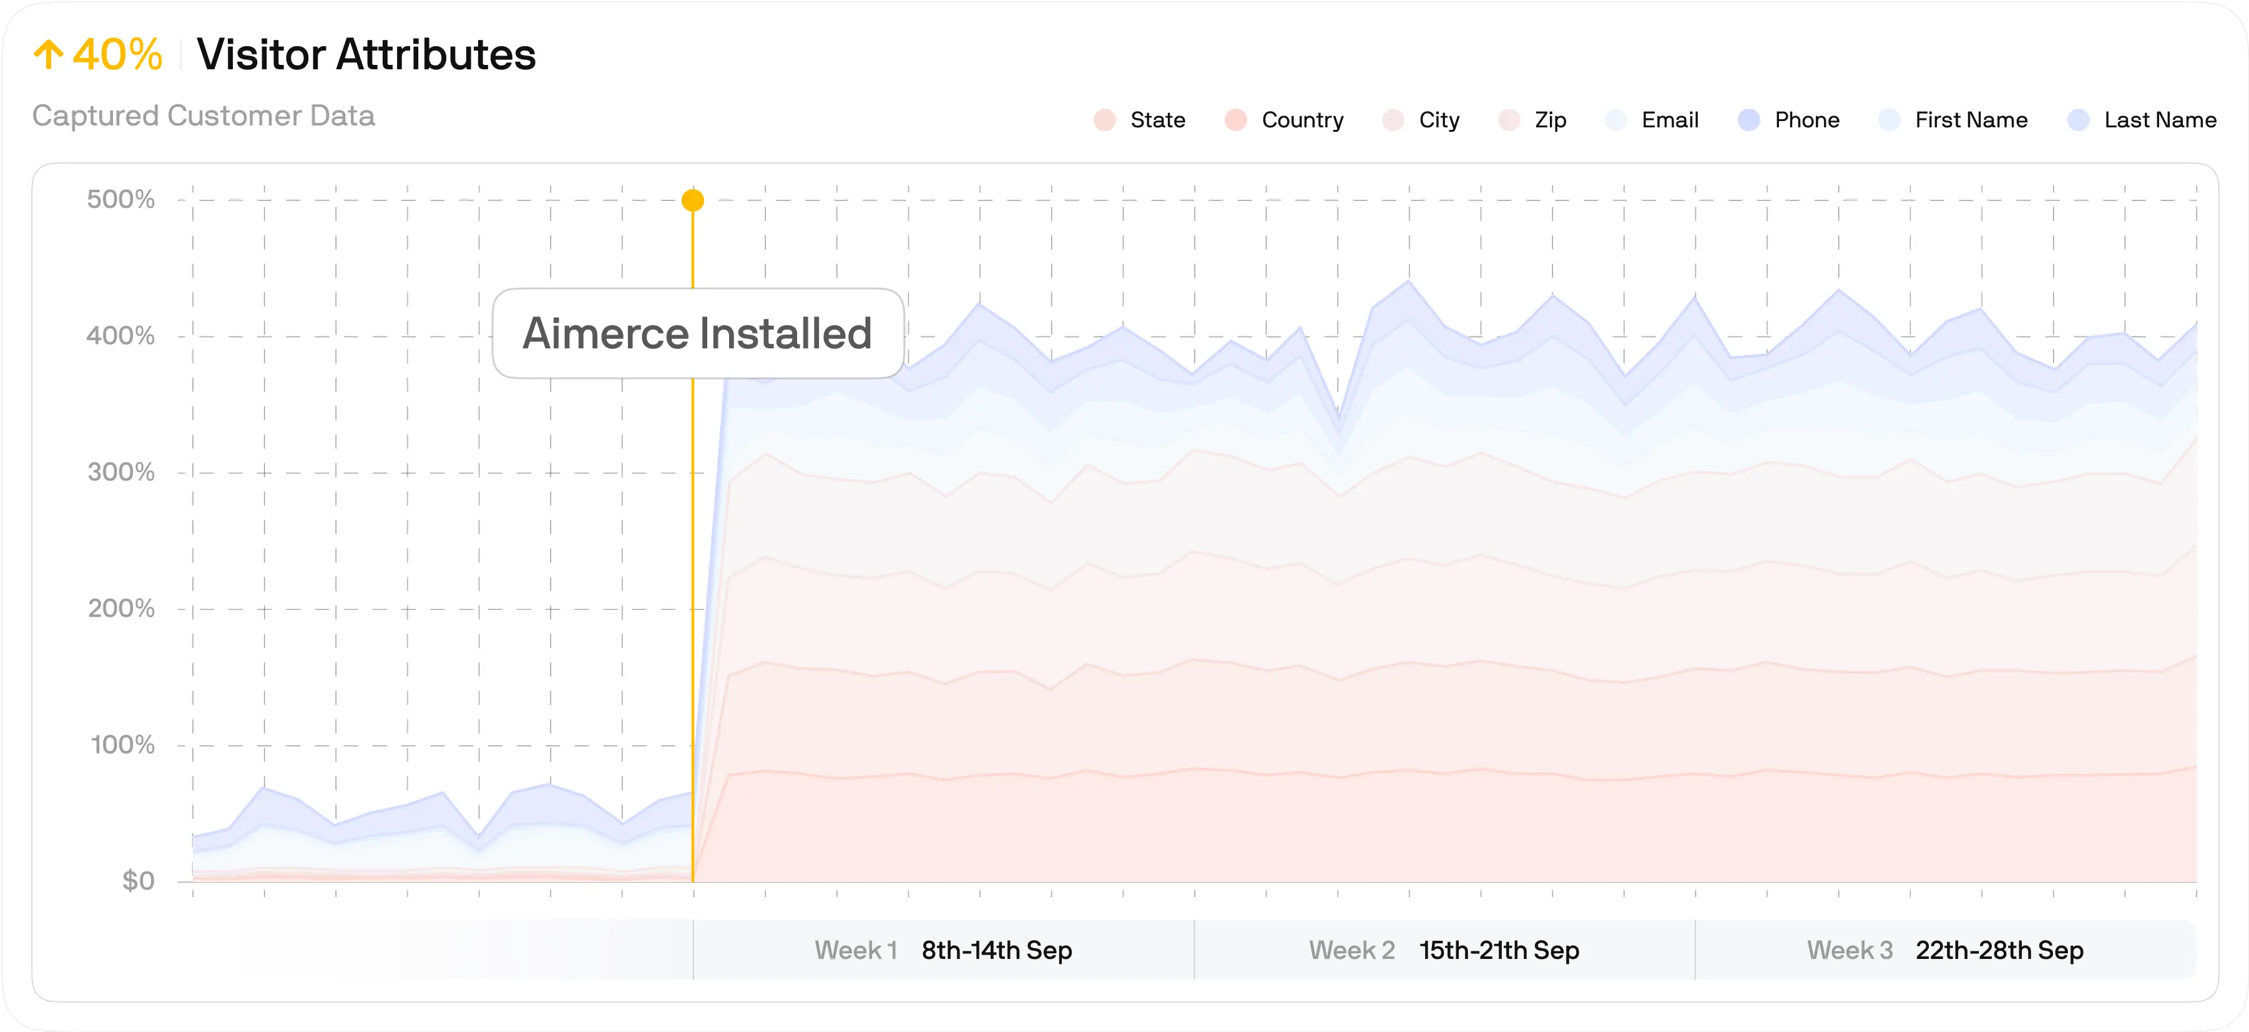Toggle the Country series label
Viewport: 2249px width, 1032px height.
pos(1303,120)
